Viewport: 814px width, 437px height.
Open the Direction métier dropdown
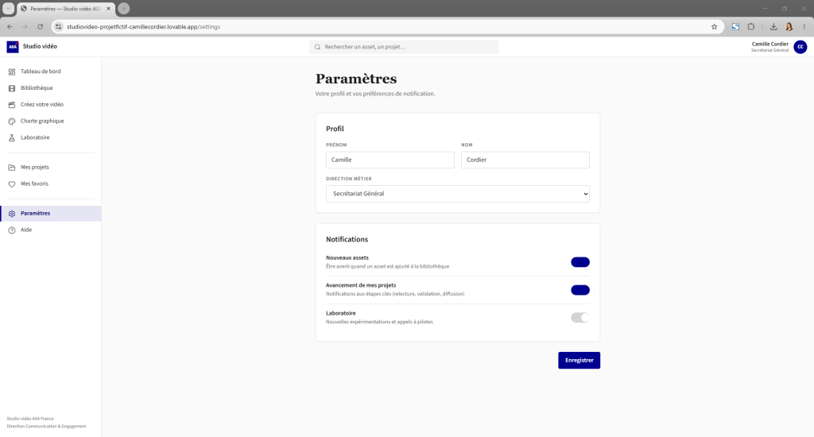coord(457,194)
